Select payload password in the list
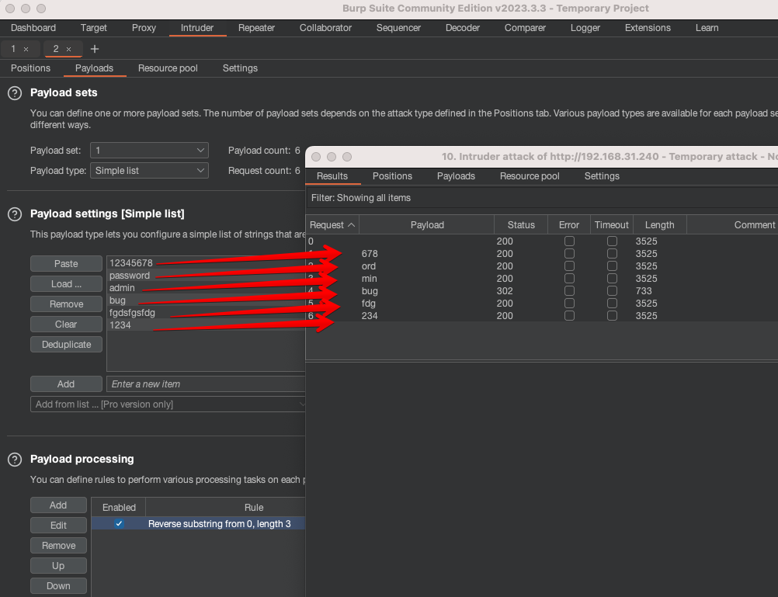778x597 pixels. coord(206,276)
